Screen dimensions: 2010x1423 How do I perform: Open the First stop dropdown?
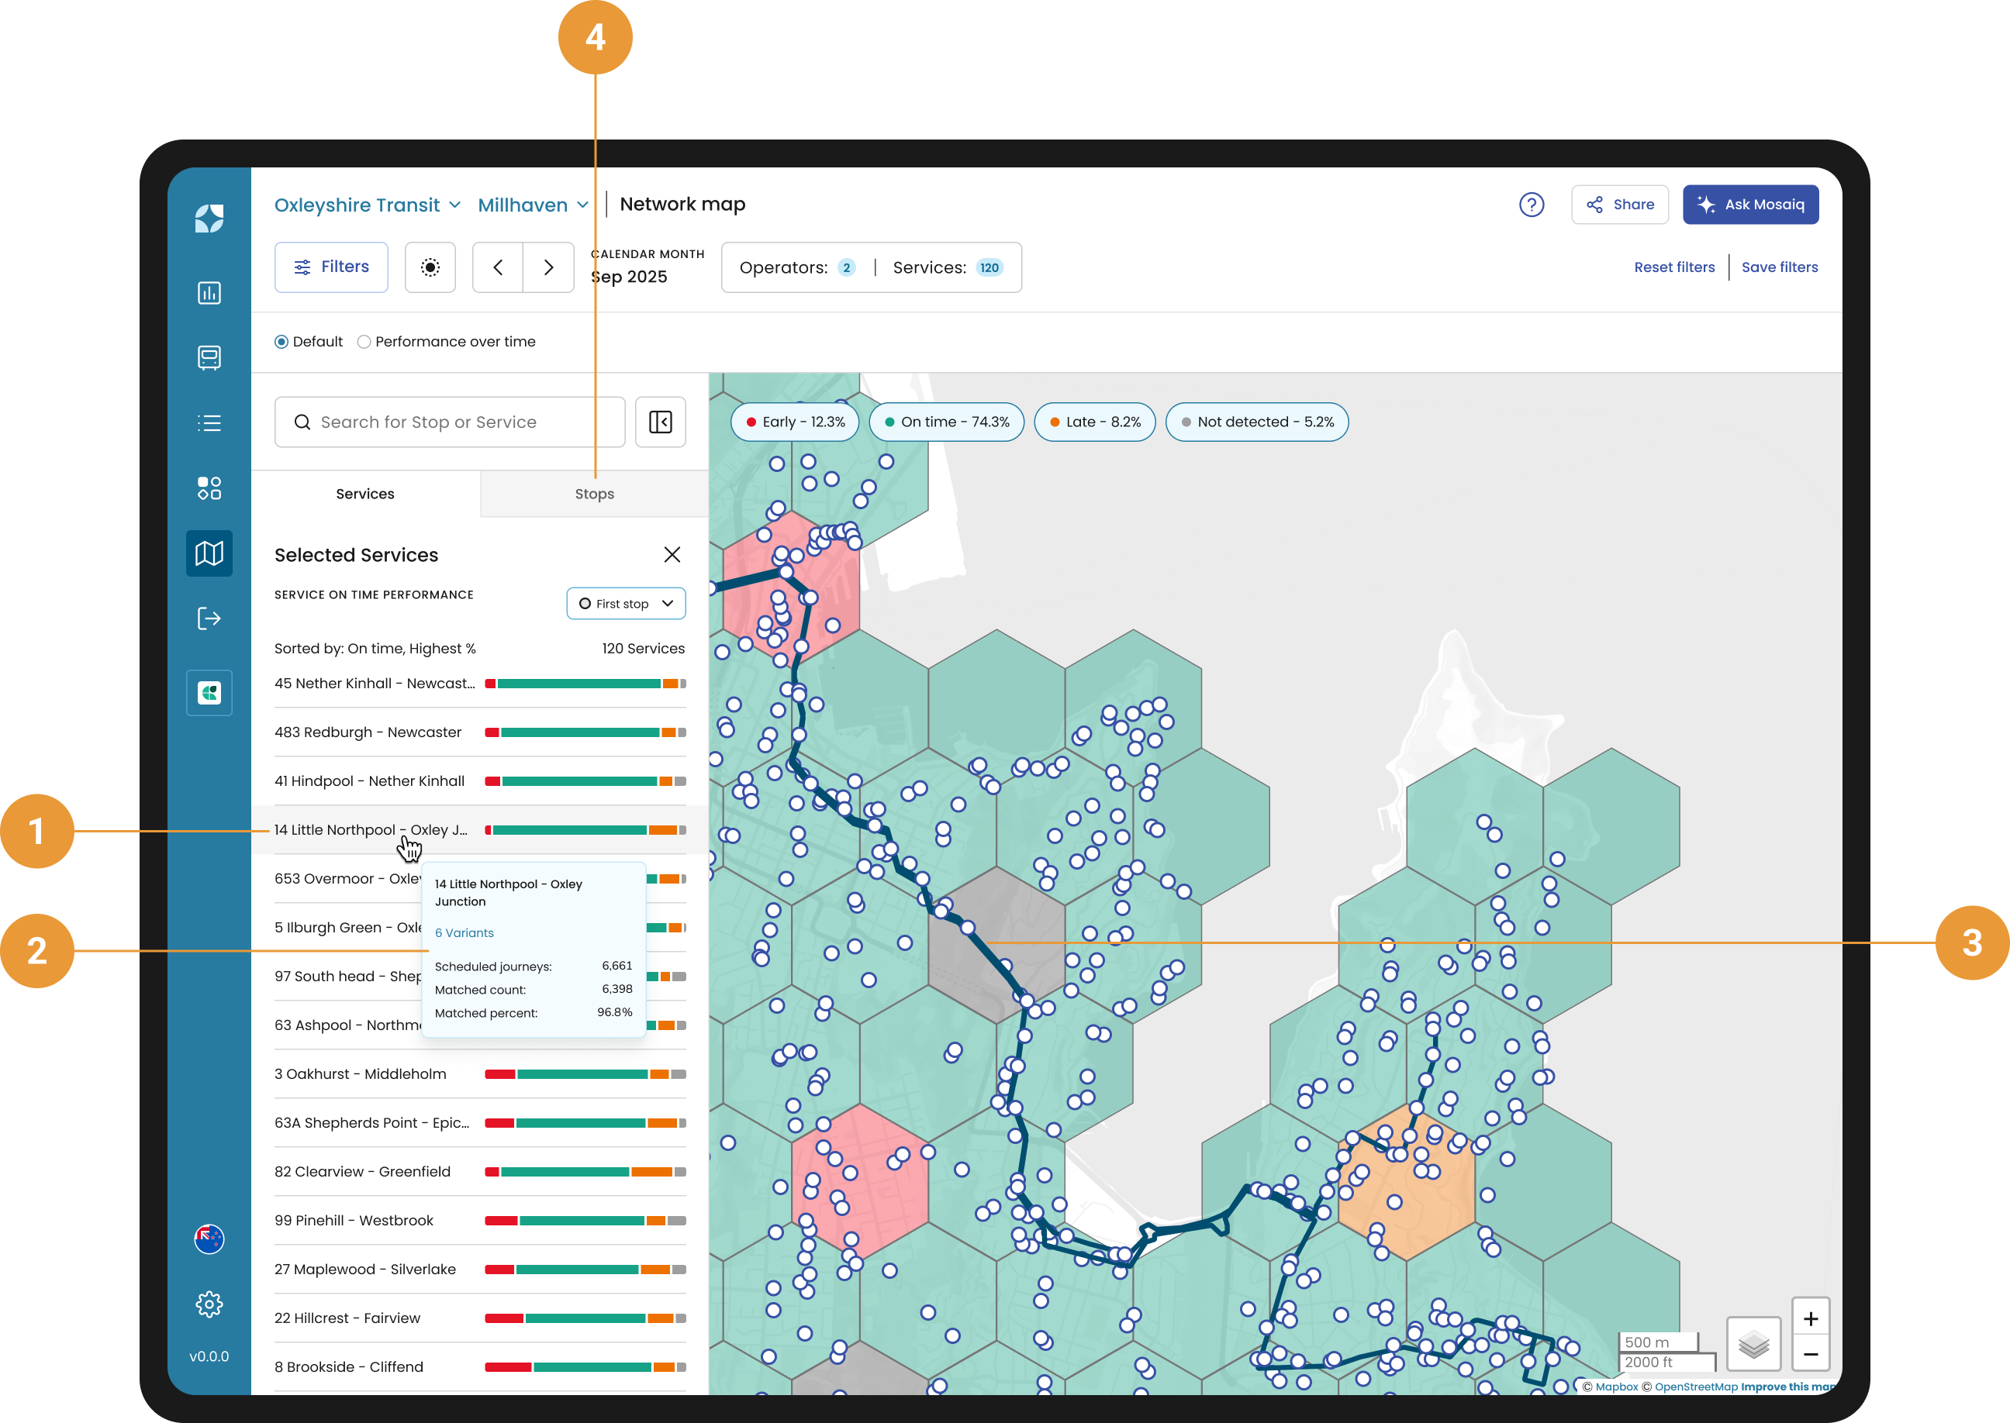tap(626, 604)
